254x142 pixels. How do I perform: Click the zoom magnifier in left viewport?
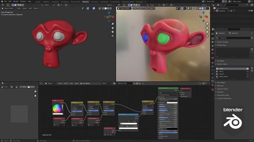click(x=113, y=24)
